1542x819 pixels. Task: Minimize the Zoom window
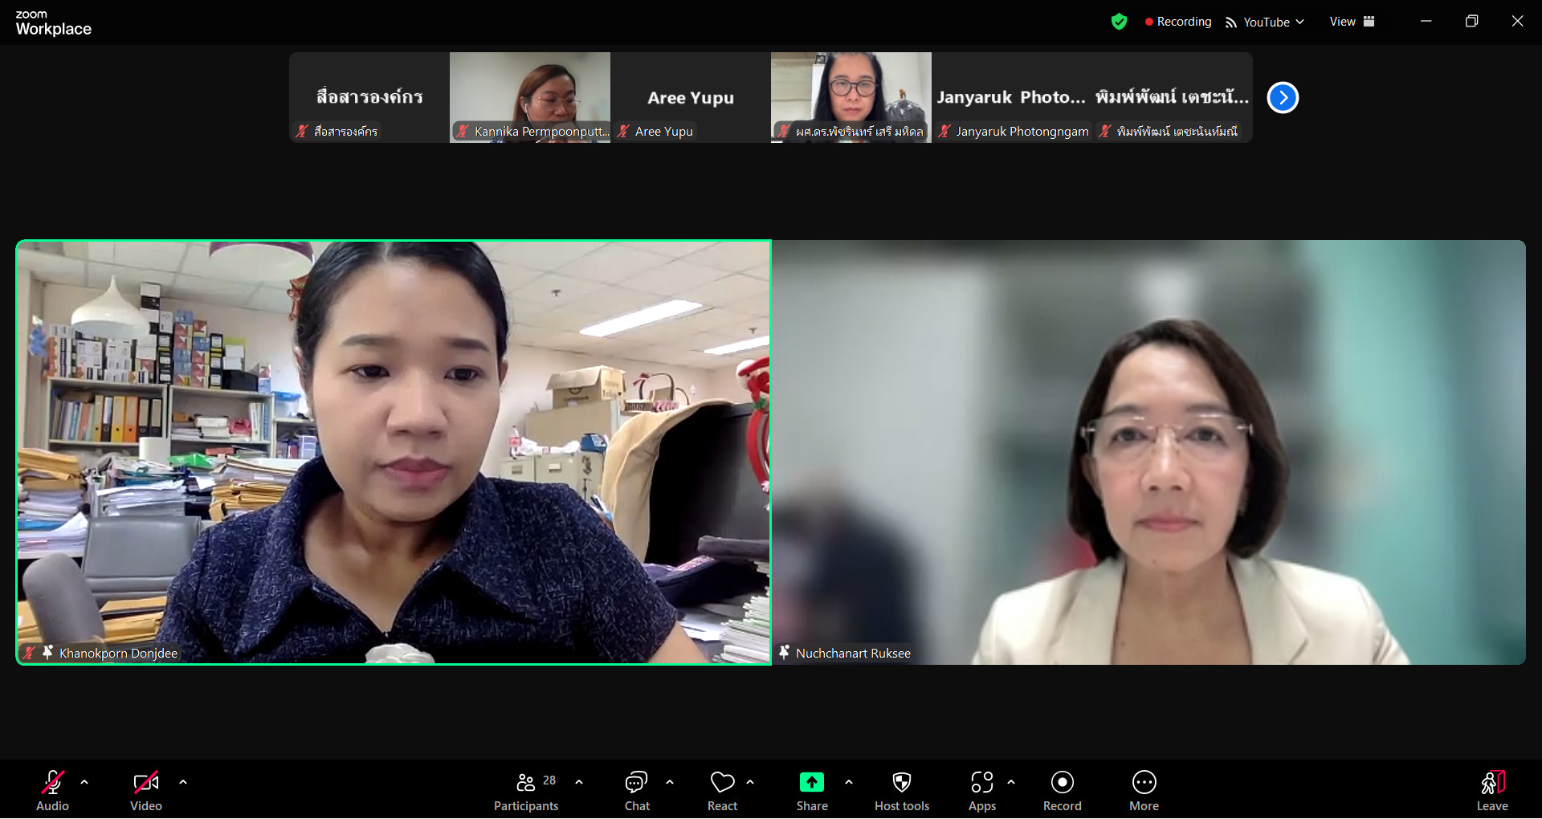point(1426,22)
